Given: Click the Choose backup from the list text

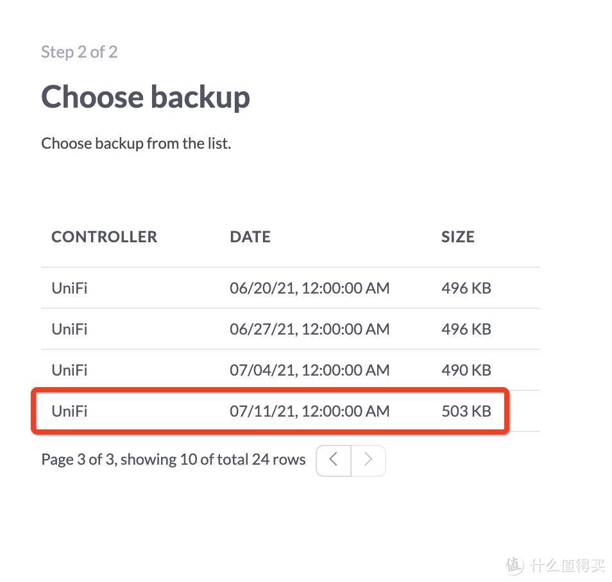Looking at the screenshot, I should [x=136, y=143].
